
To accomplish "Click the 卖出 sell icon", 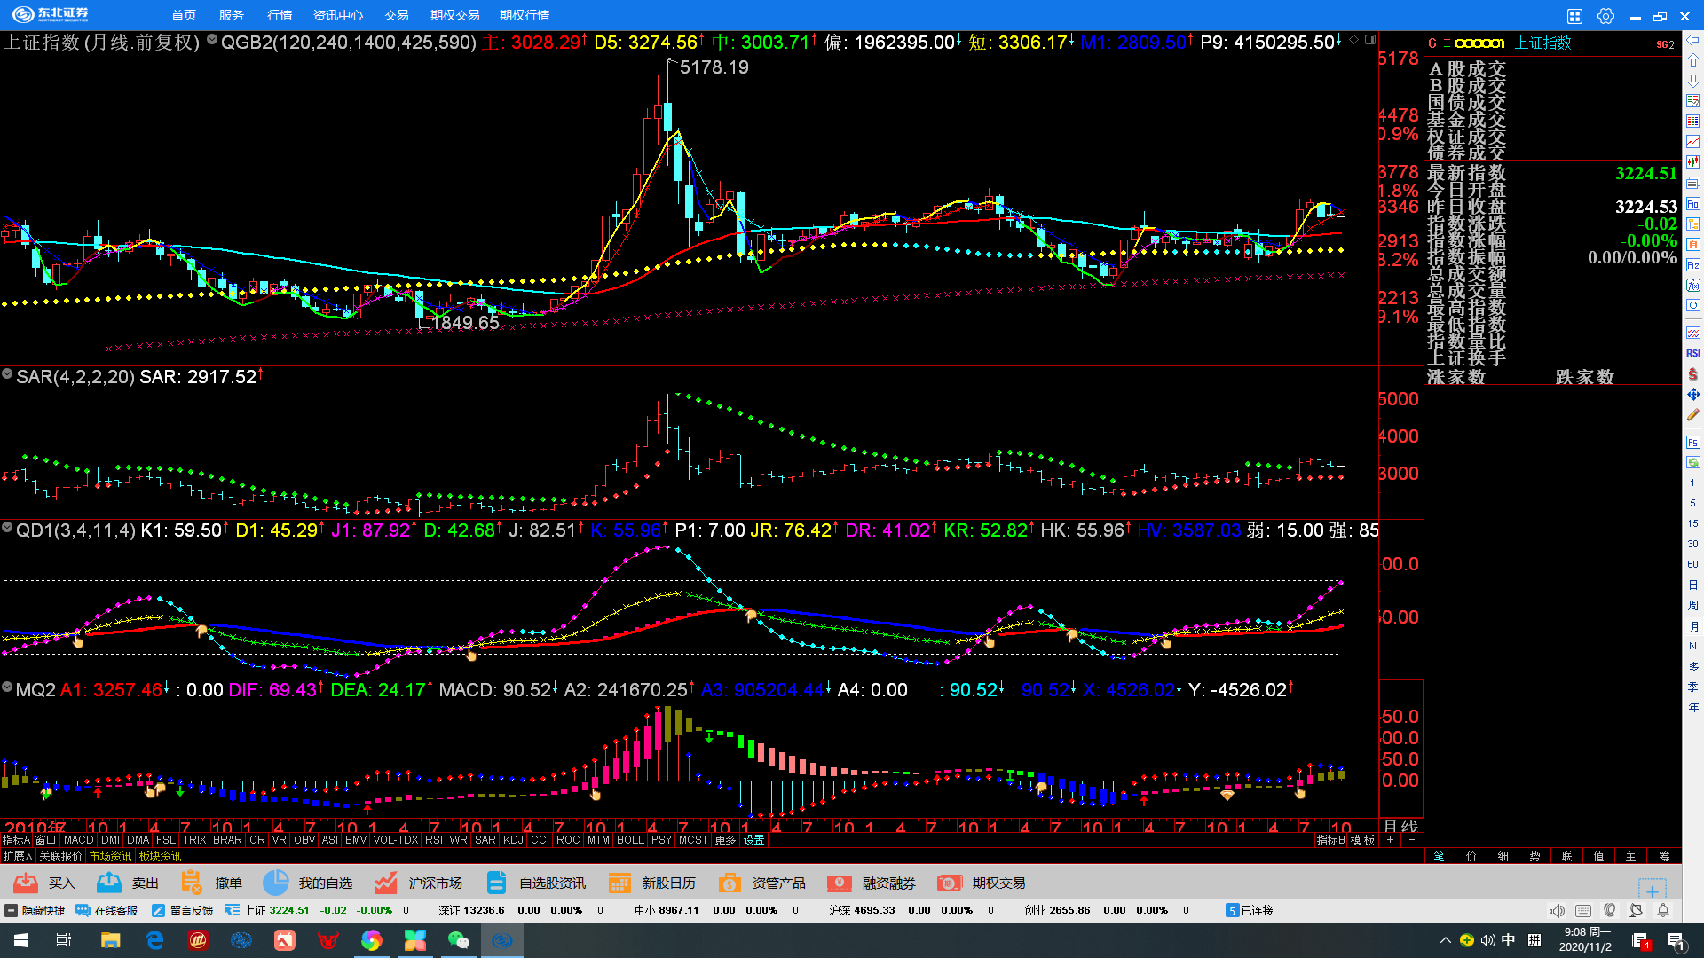I will pos(109,883).
